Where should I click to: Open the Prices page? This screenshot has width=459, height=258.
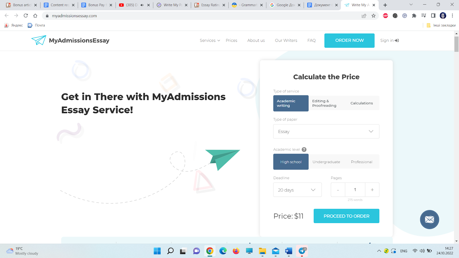pyautogui.click(x=232, y=40)
